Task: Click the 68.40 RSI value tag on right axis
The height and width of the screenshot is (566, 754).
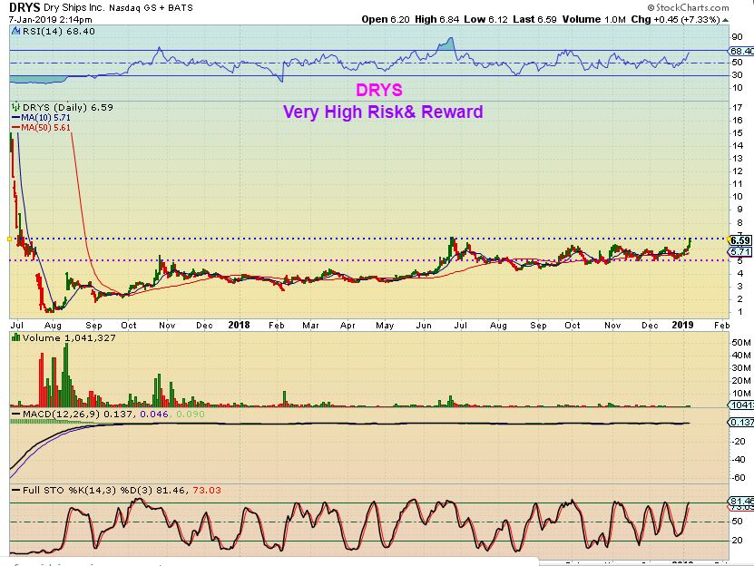Action: [741, 53]
